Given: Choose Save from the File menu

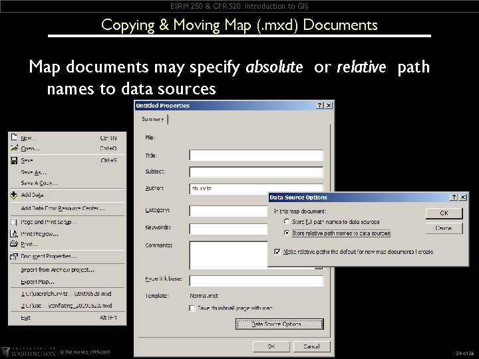Looking at the screenshot, I should tap(69, 161).
